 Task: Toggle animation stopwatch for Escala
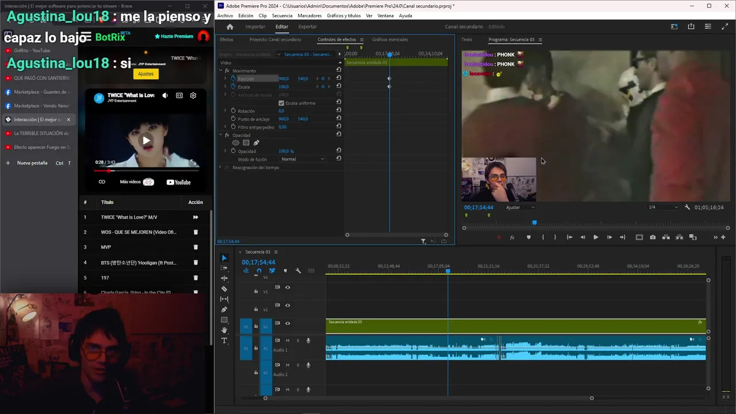pos(233,86)
